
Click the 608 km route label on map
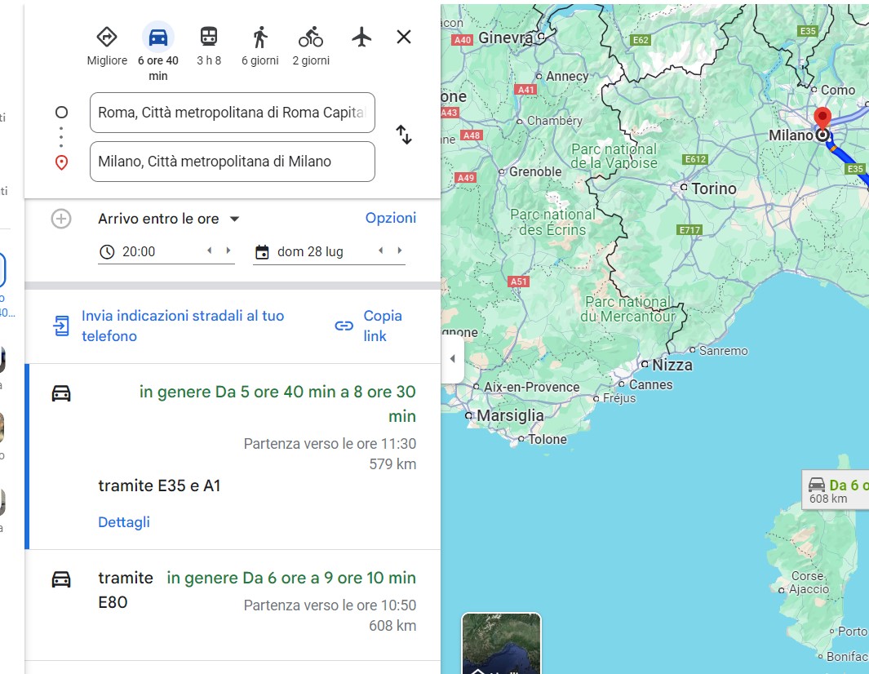(836, 491)
